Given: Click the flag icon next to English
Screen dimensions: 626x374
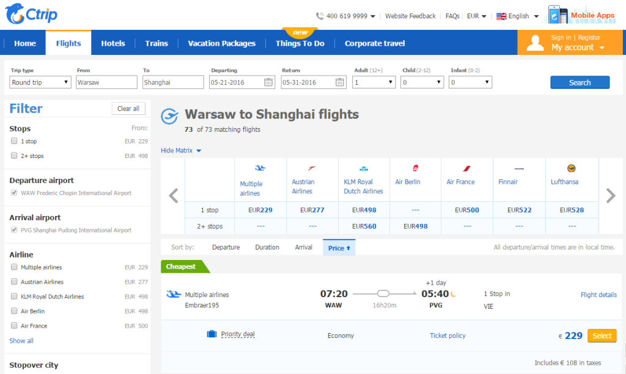Looking at the screenshot, I should tap(501, 16).
